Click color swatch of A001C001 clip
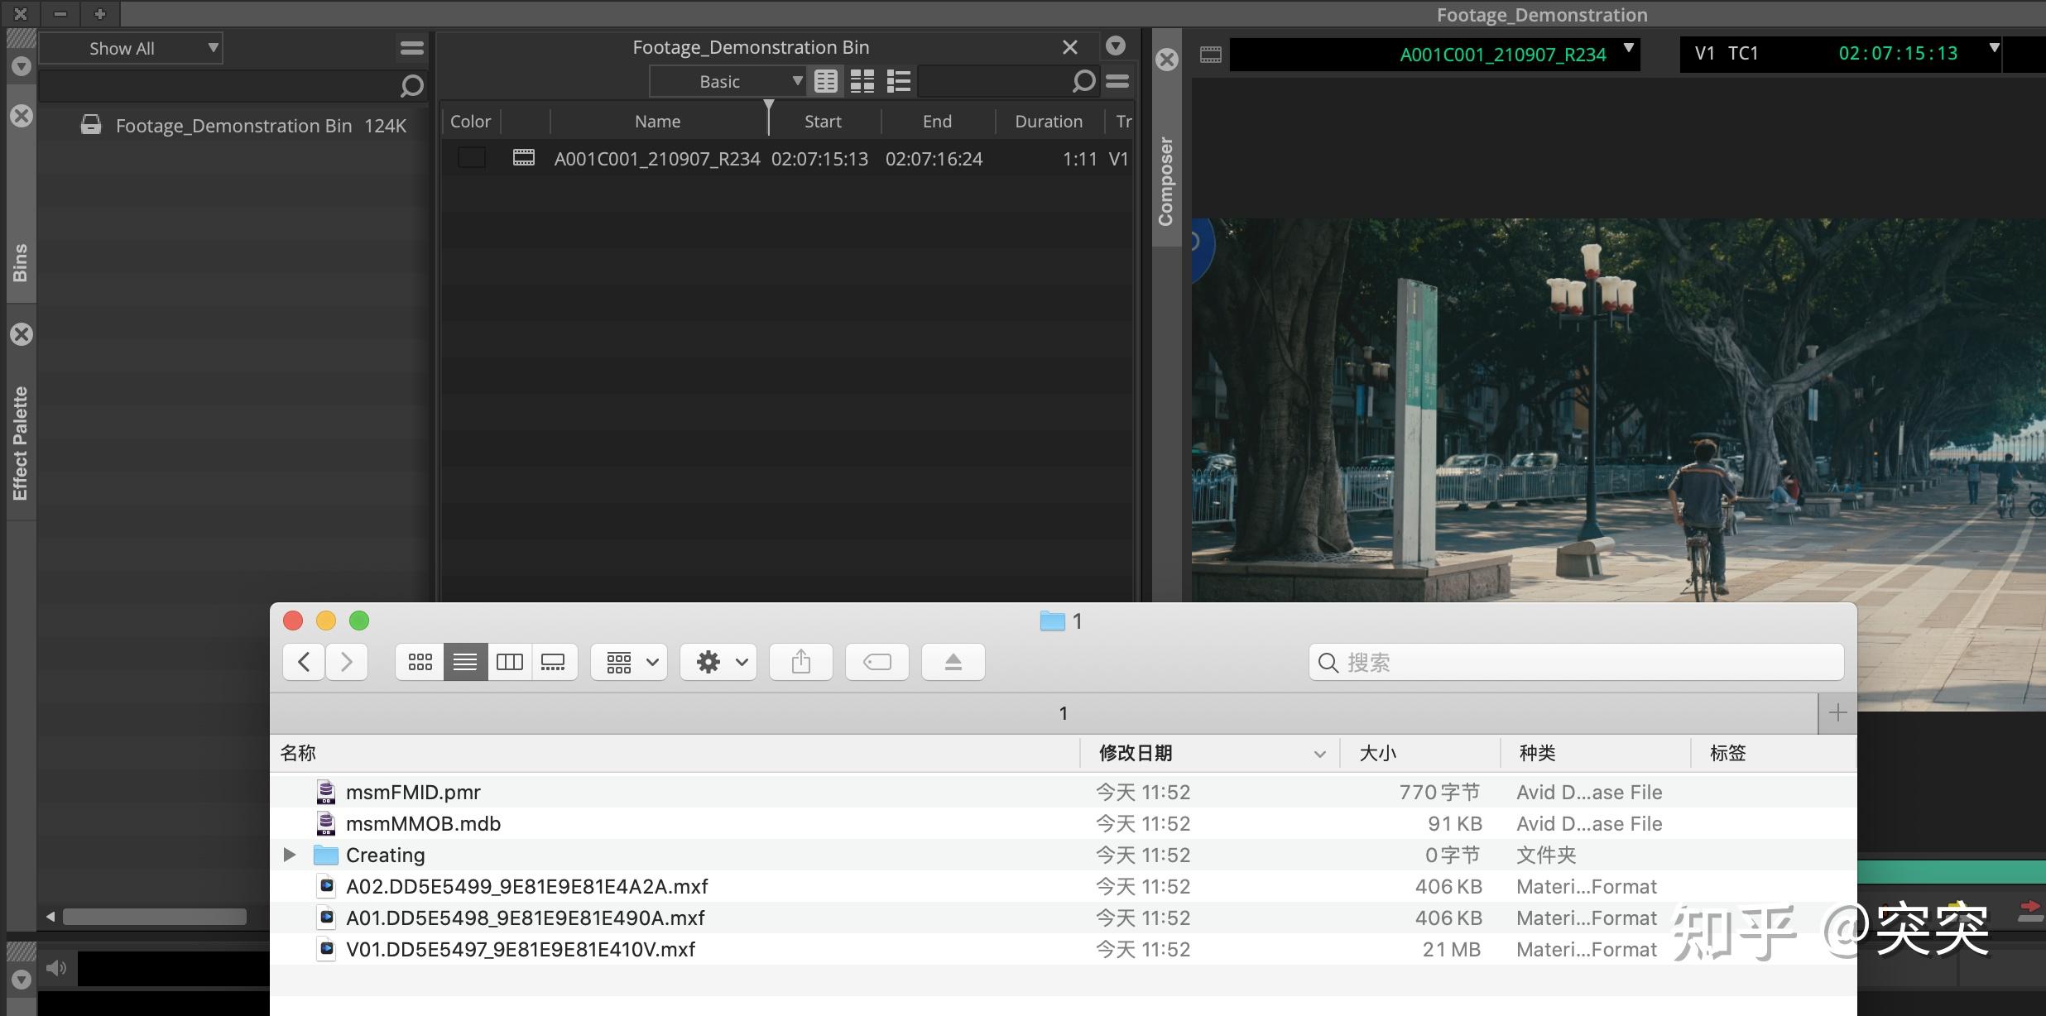The image size is (2046, 1016). 472,158
